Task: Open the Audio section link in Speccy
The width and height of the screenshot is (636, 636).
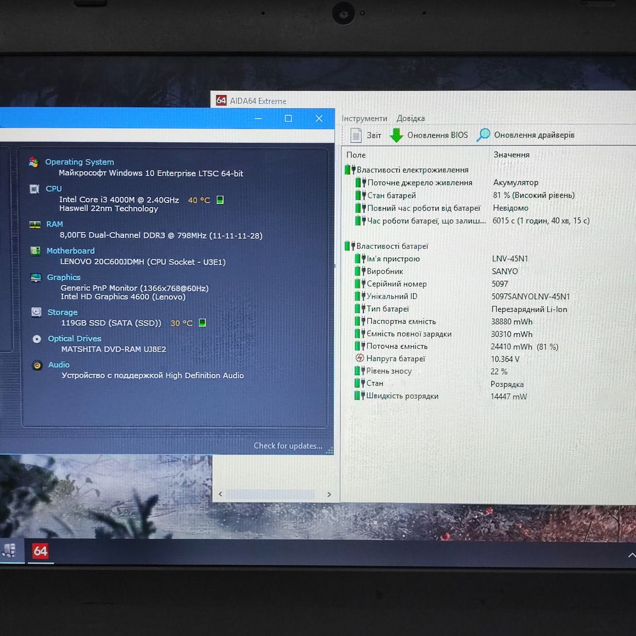Action: [59, 365]
